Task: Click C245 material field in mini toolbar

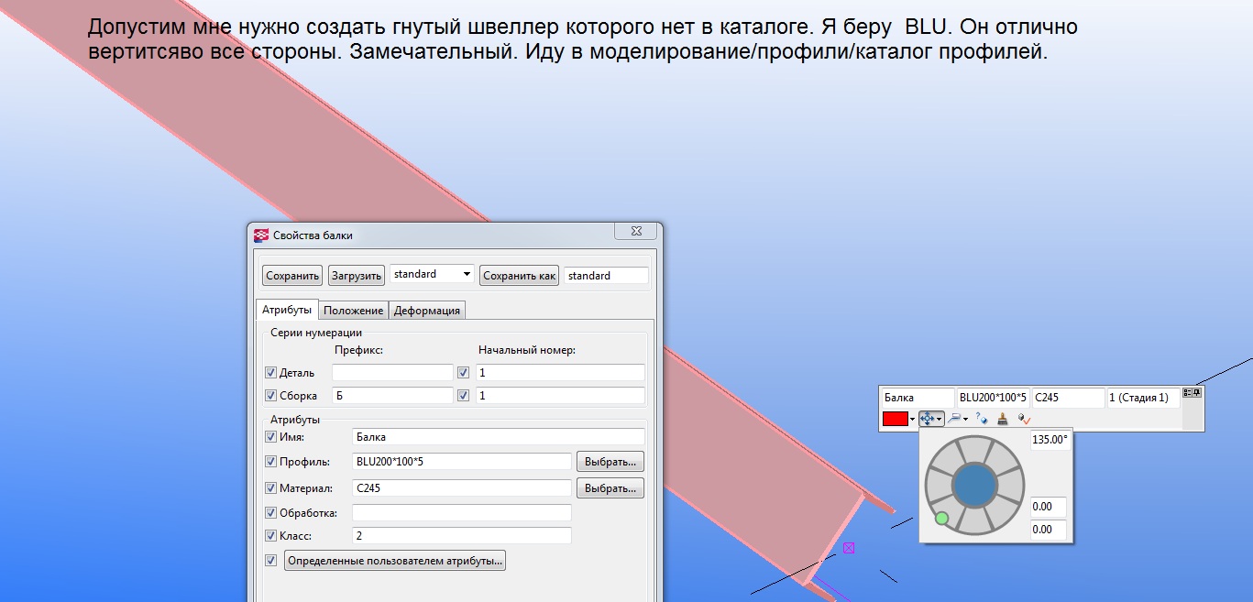Action: coord(1069,398)
